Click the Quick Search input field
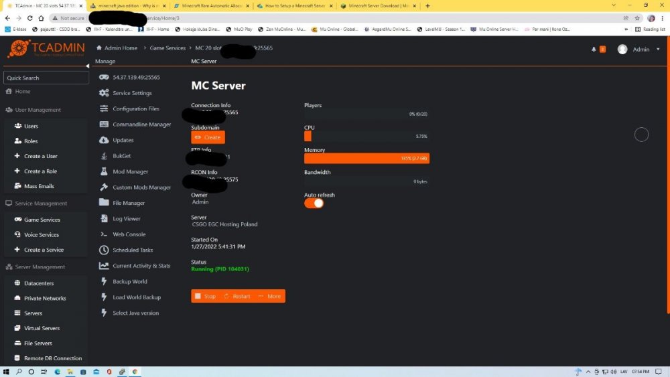 (46, 78)
